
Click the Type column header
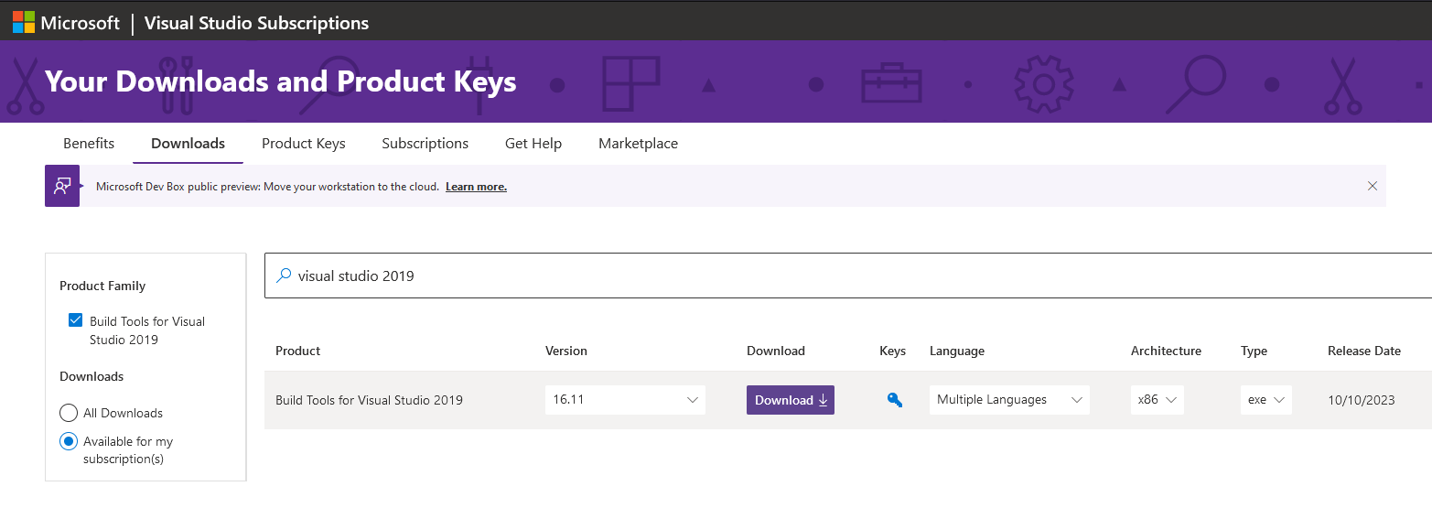click(1254, 351)
